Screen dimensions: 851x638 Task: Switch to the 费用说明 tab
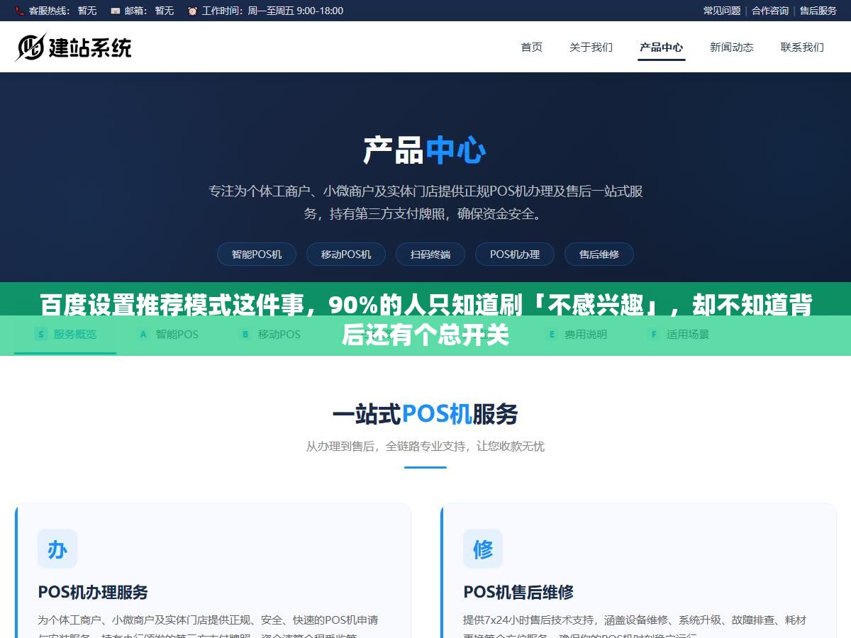click(576, 334)
